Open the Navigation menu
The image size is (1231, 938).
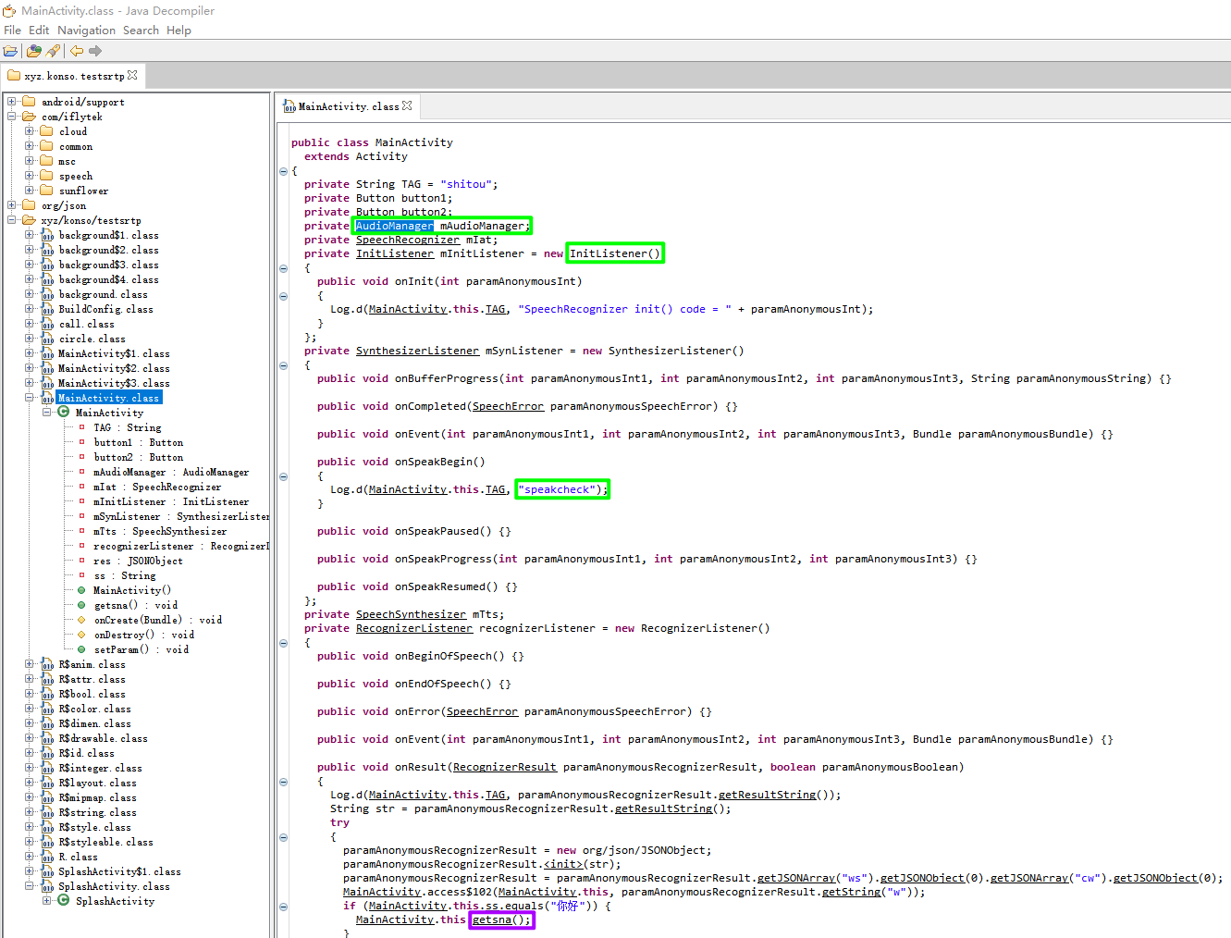[86, 31]
